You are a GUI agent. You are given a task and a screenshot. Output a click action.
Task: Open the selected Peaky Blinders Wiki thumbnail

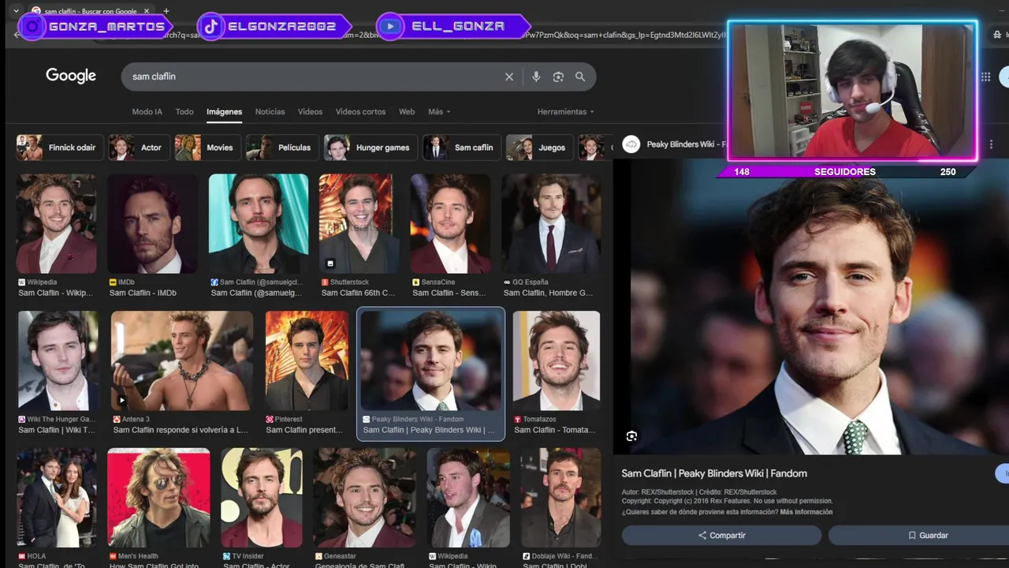(x=430, y=361)
